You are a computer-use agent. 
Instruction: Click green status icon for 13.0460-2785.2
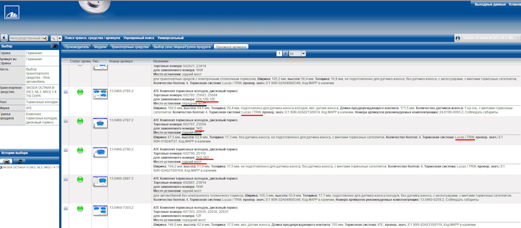pos(80,92)
